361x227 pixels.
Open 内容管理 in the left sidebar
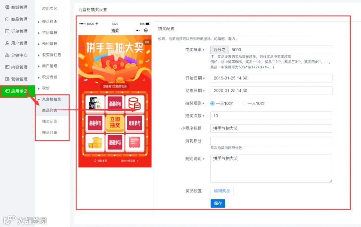coord(16,67)
